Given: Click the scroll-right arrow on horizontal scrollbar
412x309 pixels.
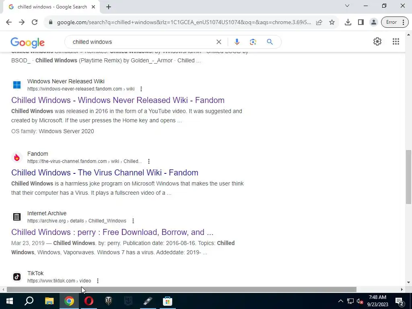Looking at the screenshot, I should click(402, 290).
